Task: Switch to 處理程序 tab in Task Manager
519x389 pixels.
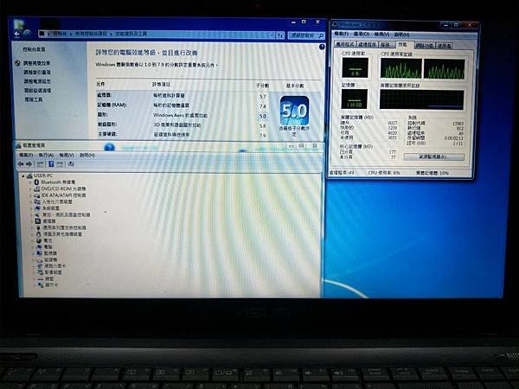Action: [x=367, y=44]
